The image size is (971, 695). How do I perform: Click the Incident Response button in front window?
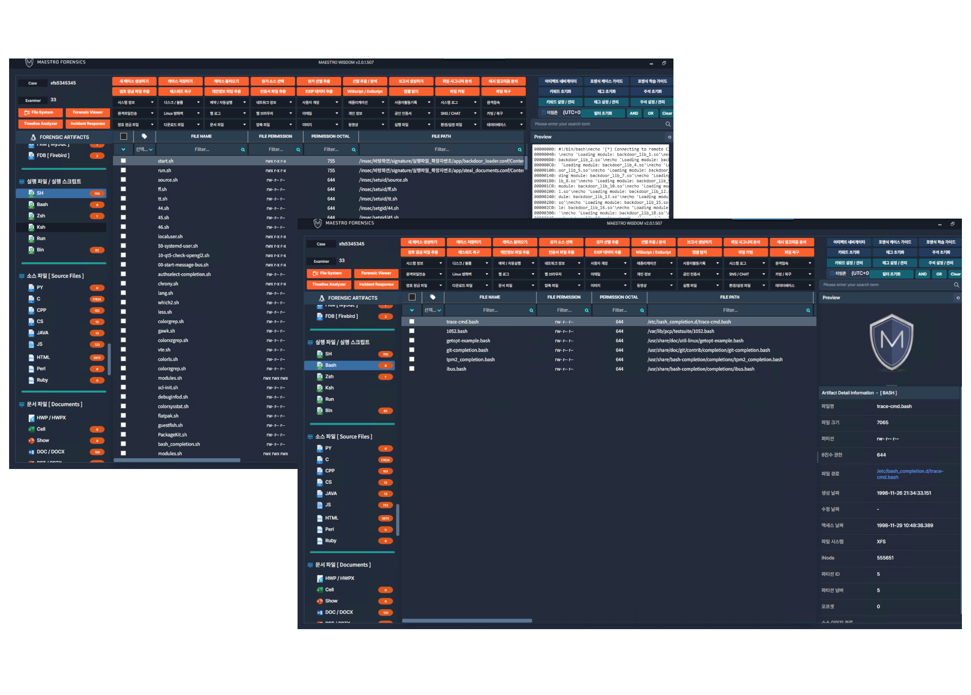pos(376,284)
